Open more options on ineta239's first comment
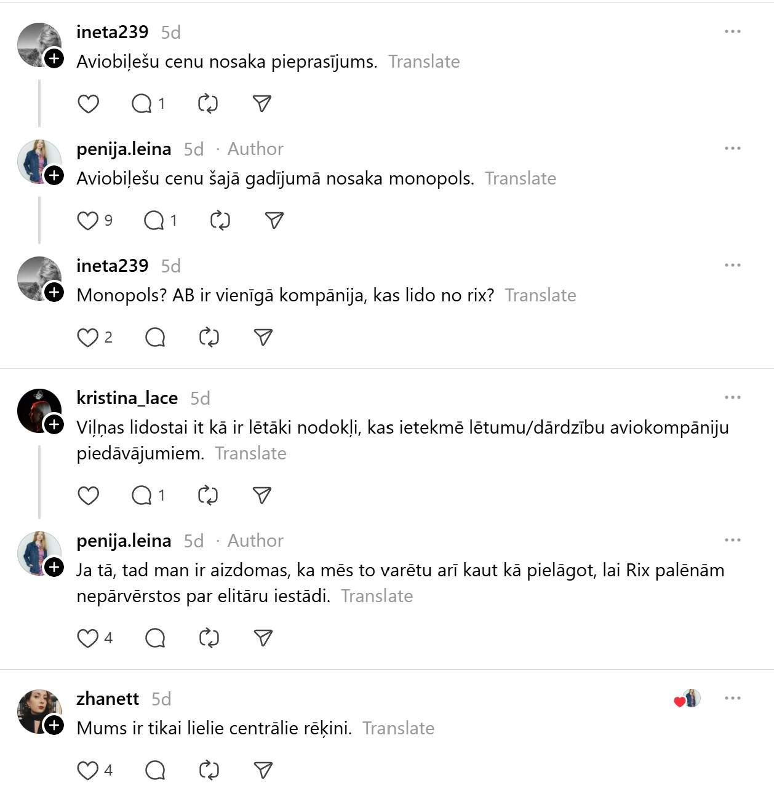774x786 pixels. coord(732,32)
